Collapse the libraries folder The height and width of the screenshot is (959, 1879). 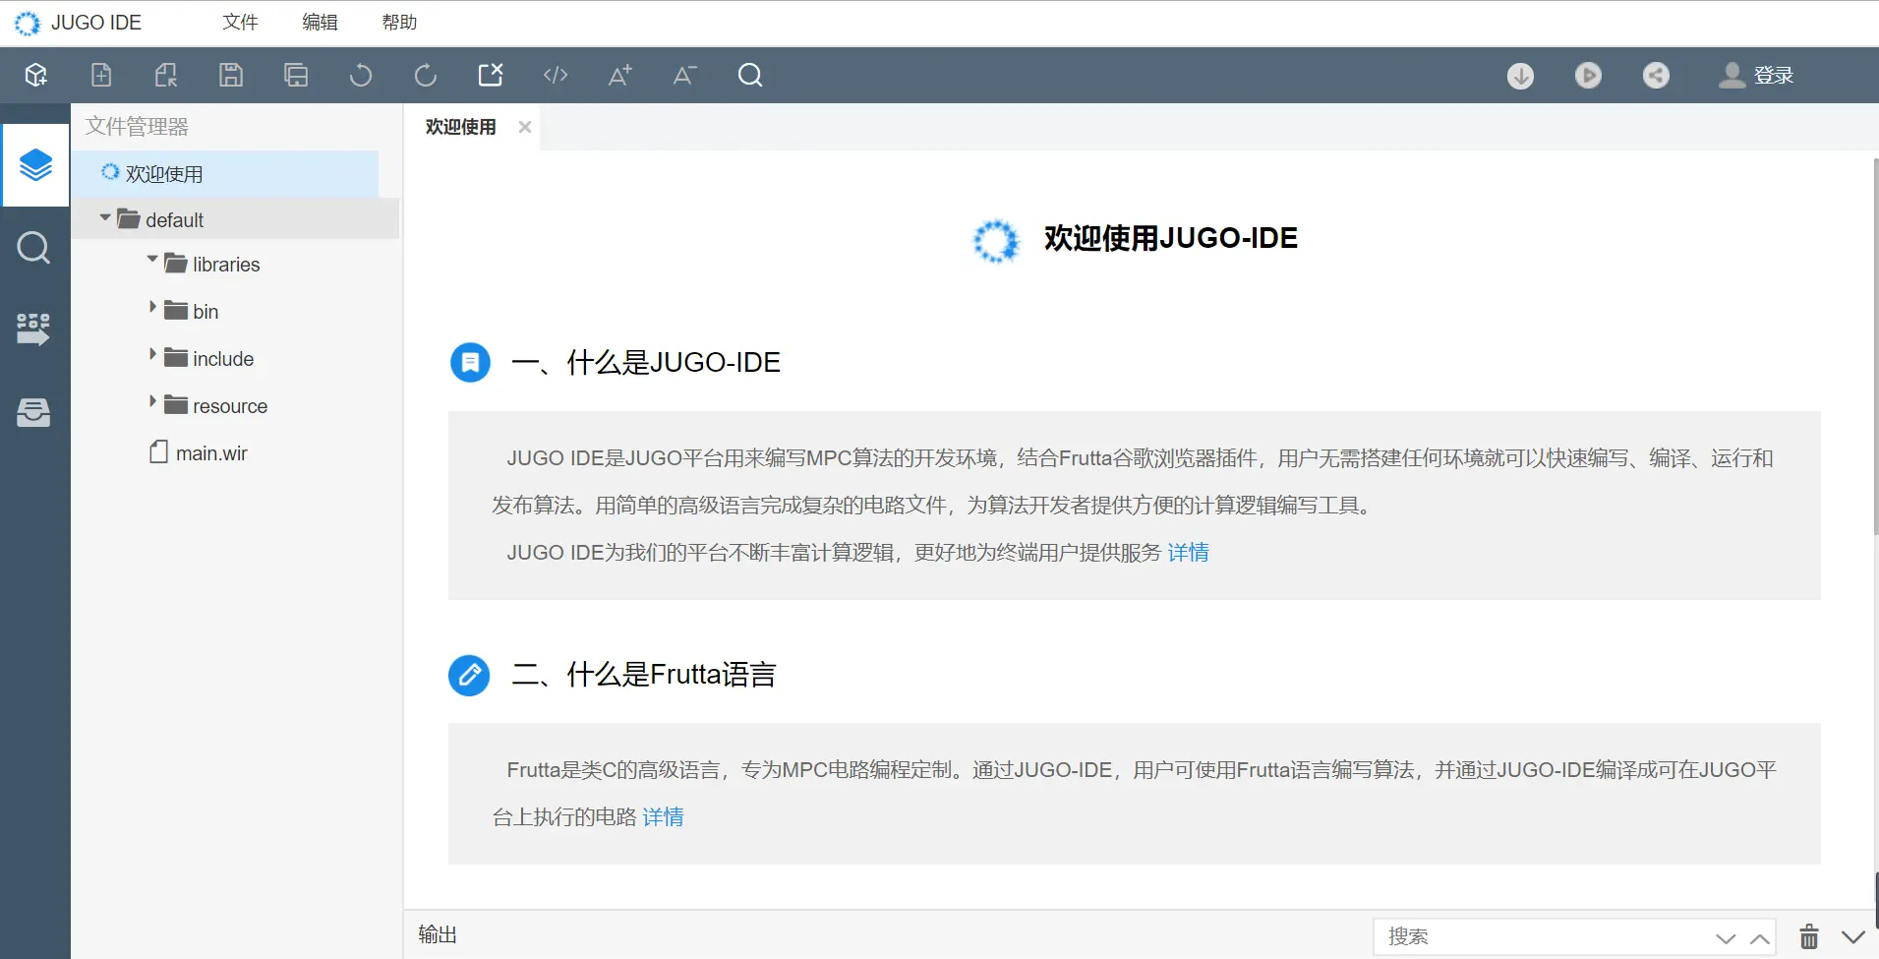pos(152,260)
